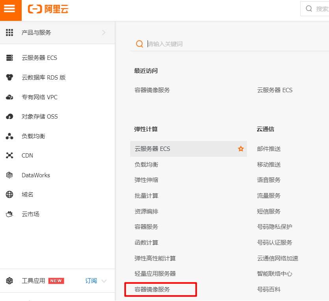Viewport: 329px width, 301px height.
Task: Click the 云通信 category heading
Action: point(265,129)
